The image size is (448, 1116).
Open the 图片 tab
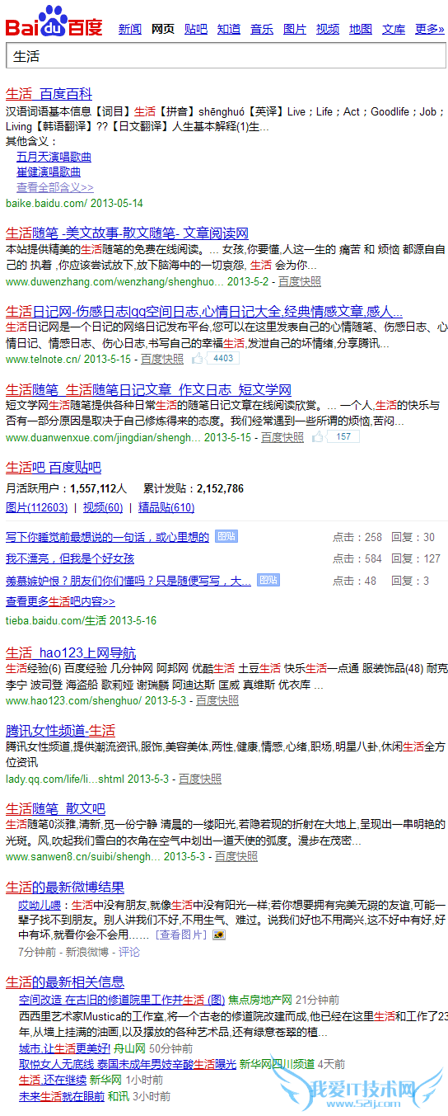[x=295, y=29]
